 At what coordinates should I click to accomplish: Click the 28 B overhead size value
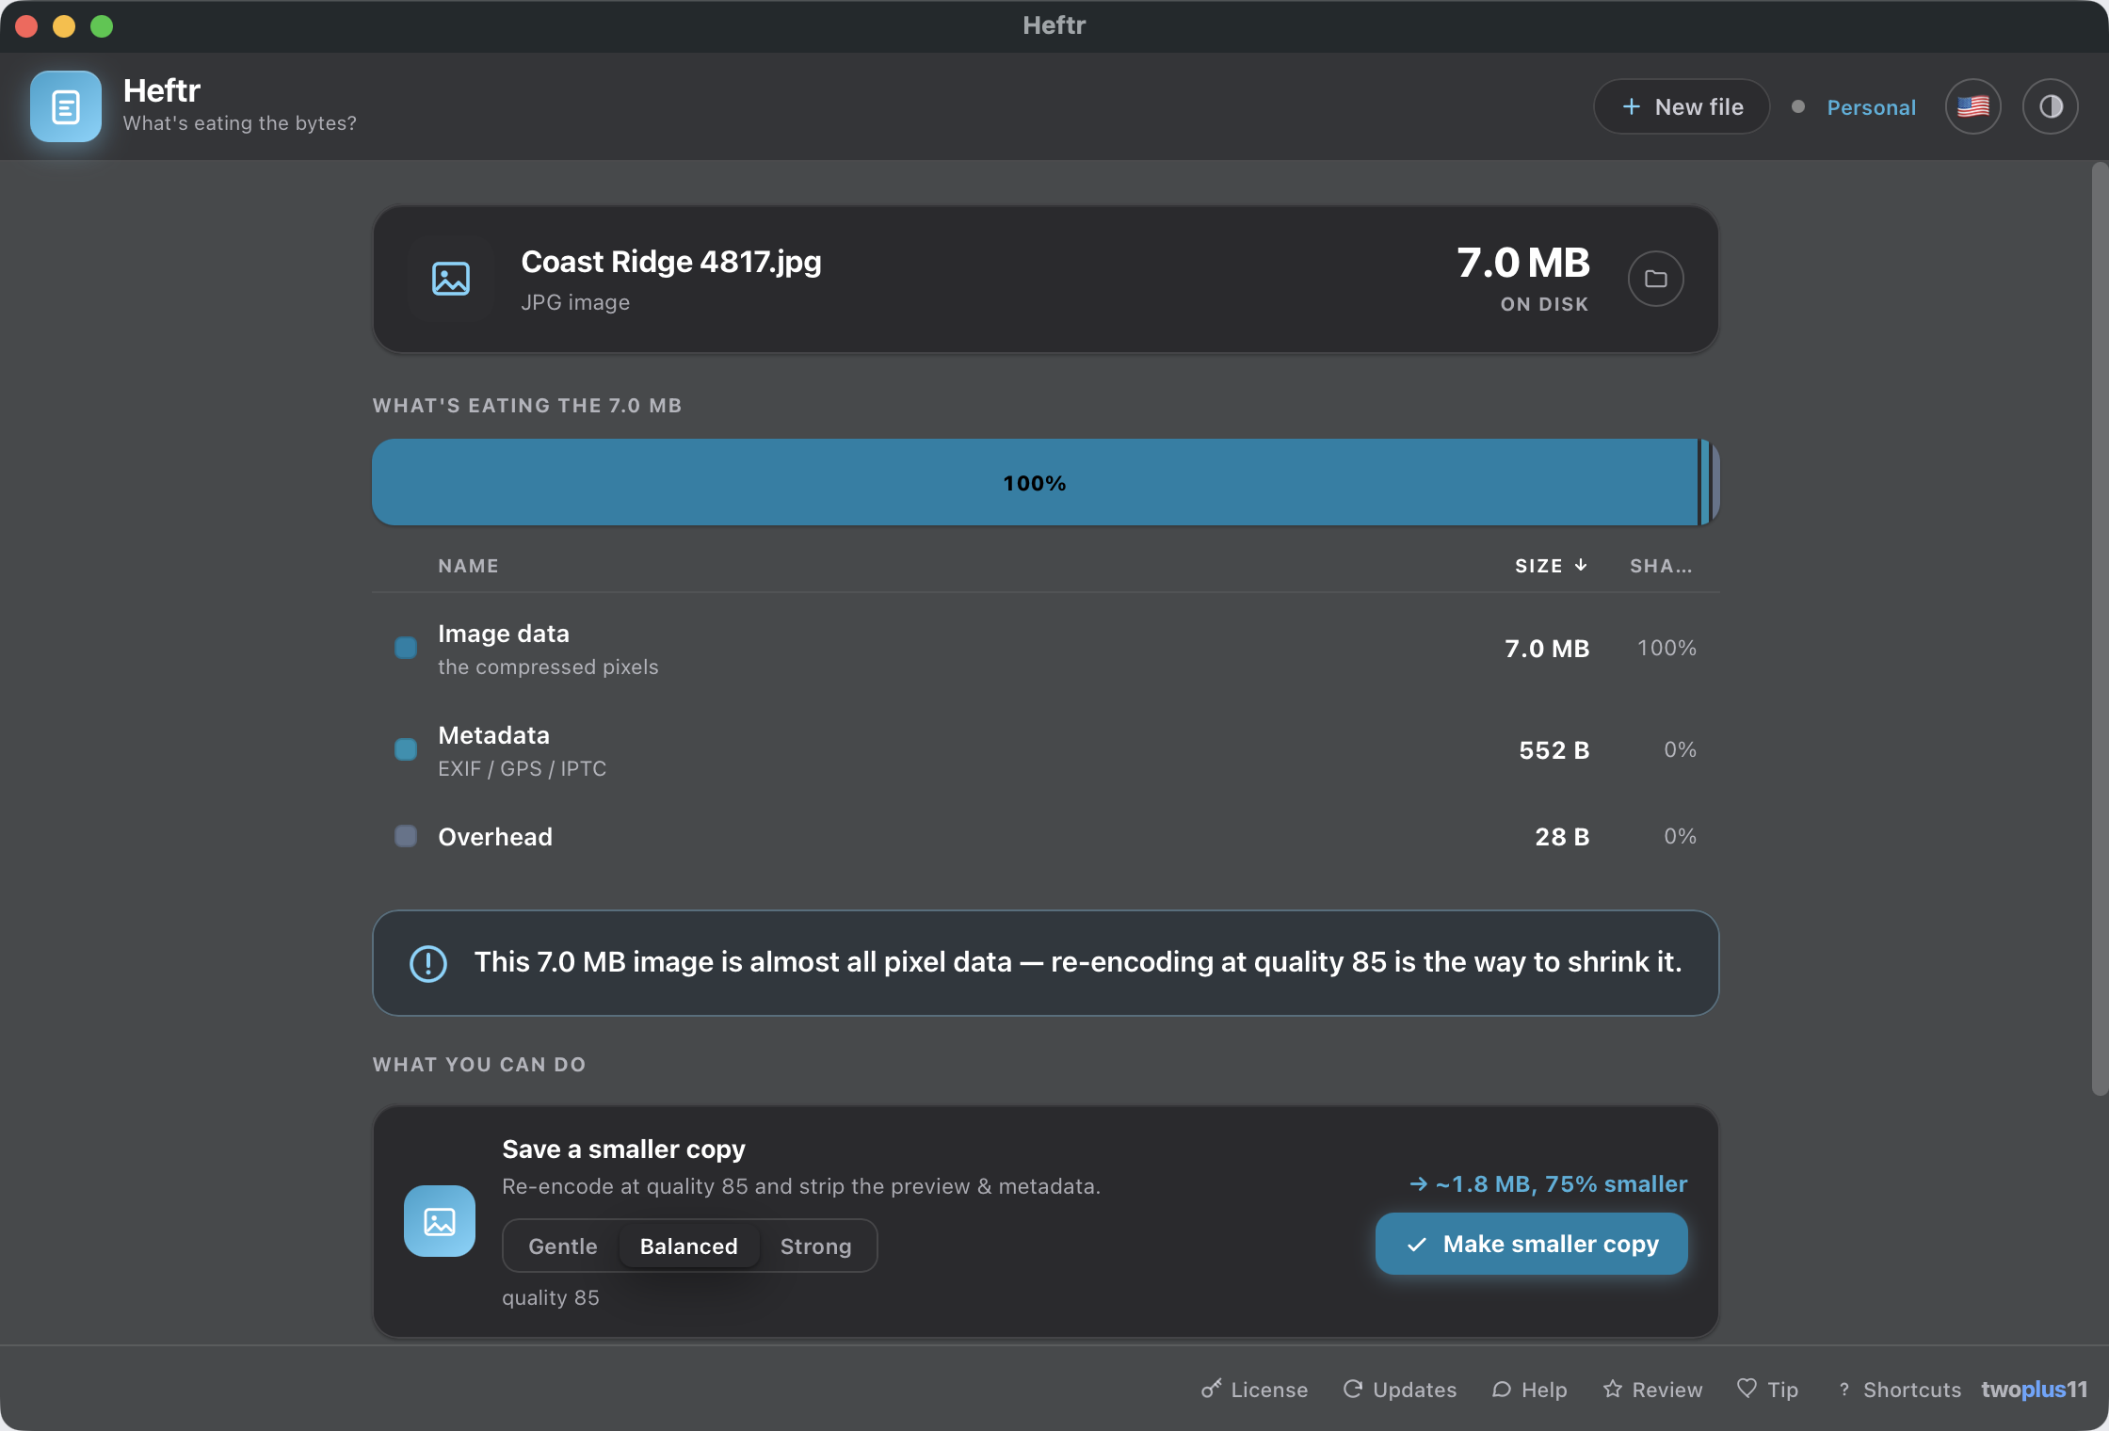1562,837
